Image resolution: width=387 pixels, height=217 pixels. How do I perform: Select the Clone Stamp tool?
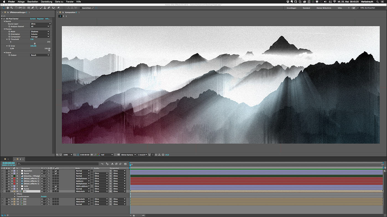click(45, 8)
